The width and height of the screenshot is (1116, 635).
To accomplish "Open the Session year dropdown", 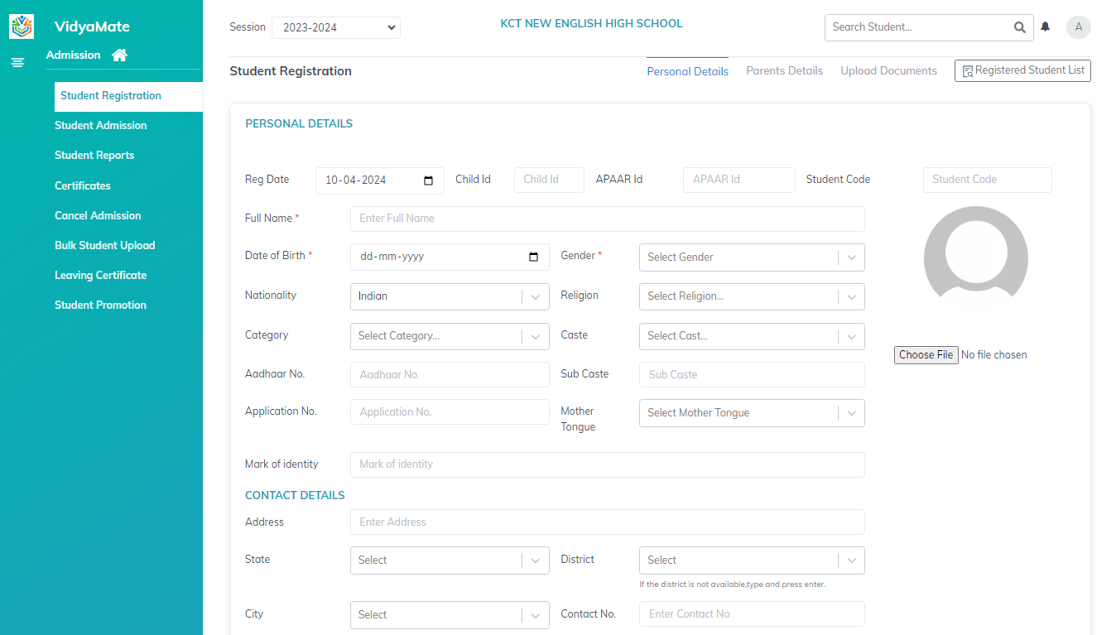I will (335, 27).
